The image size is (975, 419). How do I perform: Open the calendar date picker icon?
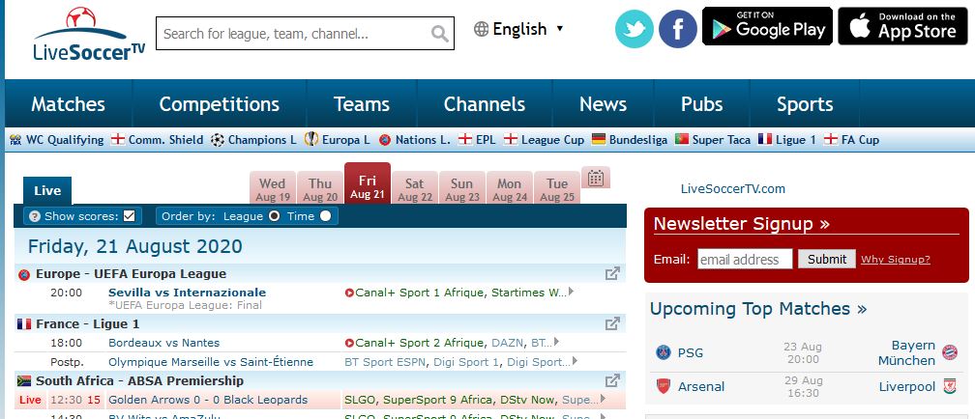596,178
